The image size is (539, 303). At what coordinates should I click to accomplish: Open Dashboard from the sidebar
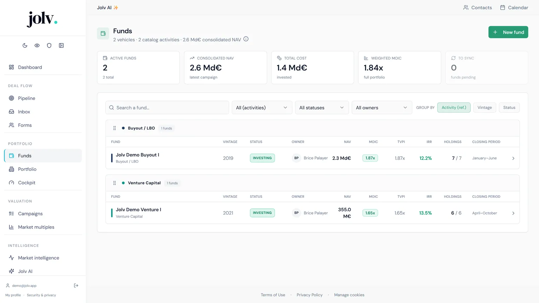click(43, 67)
